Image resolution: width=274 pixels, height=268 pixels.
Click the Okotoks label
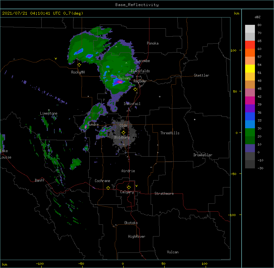131,223
